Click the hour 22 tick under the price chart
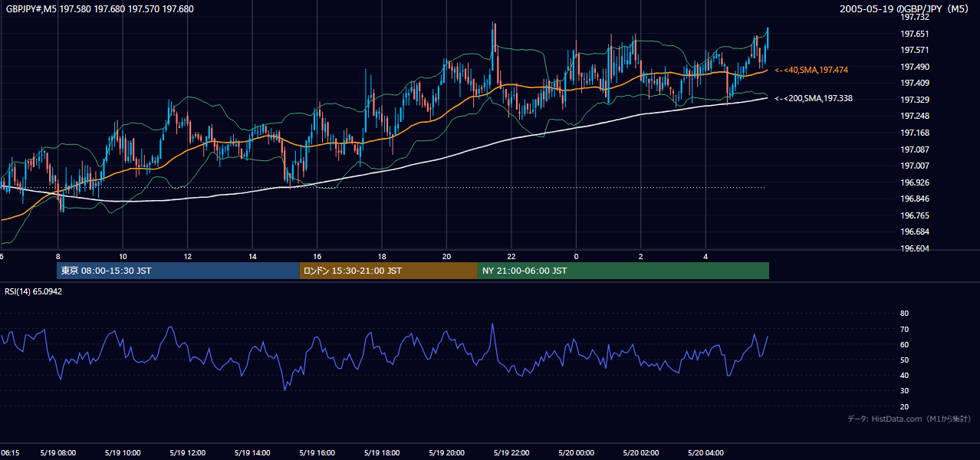 (511, 256)
